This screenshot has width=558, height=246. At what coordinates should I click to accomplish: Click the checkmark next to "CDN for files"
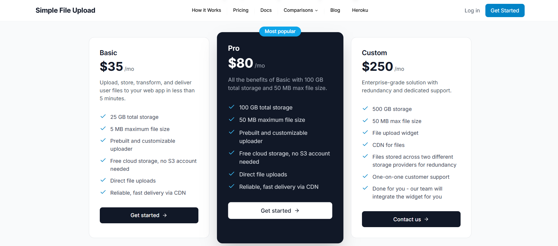[365, 144]
